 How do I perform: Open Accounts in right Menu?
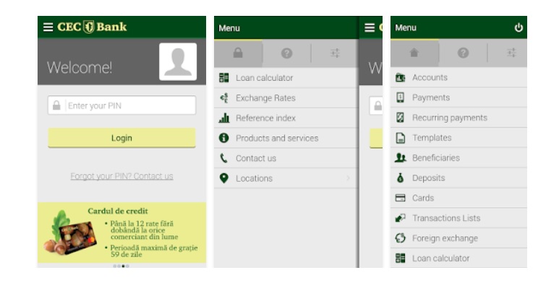tap(458, 77)
